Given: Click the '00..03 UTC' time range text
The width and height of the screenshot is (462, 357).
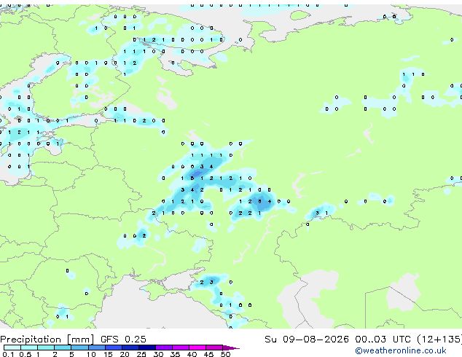Looking at the screenshot, I should [383, 340].
